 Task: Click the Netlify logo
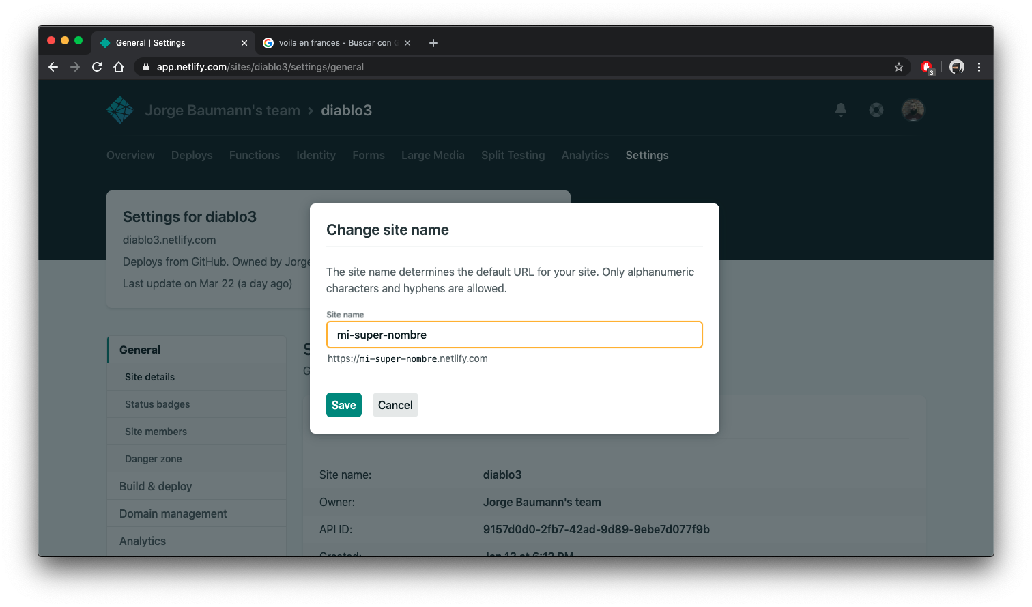tap(120, 110)
